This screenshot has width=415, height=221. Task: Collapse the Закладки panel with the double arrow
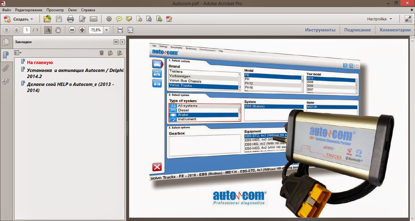(116, 42)
